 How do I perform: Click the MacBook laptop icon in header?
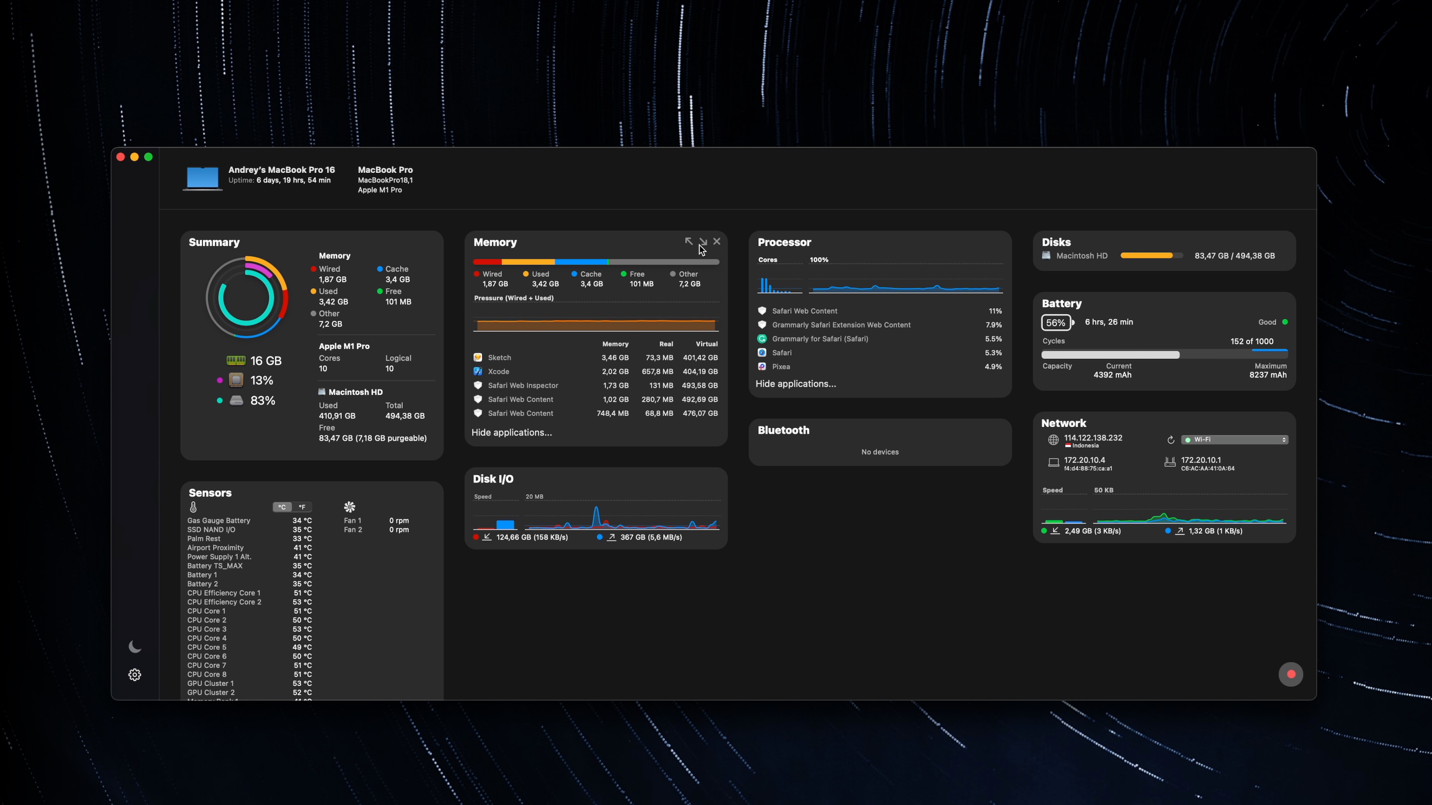202,179
